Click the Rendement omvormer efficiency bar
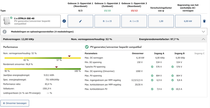Screen dimensions: 210x108 click(x=42, y=69)
